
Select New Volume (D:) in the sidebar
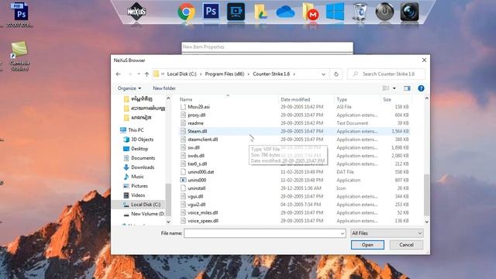pos(147,214)
